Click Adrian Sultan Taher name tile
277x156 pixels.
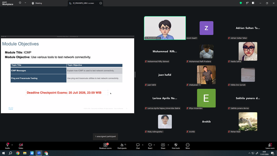(x=248, y=28)
